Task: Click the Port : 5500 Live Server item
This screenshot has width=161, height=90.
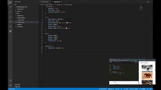Action: click(134, 89)
